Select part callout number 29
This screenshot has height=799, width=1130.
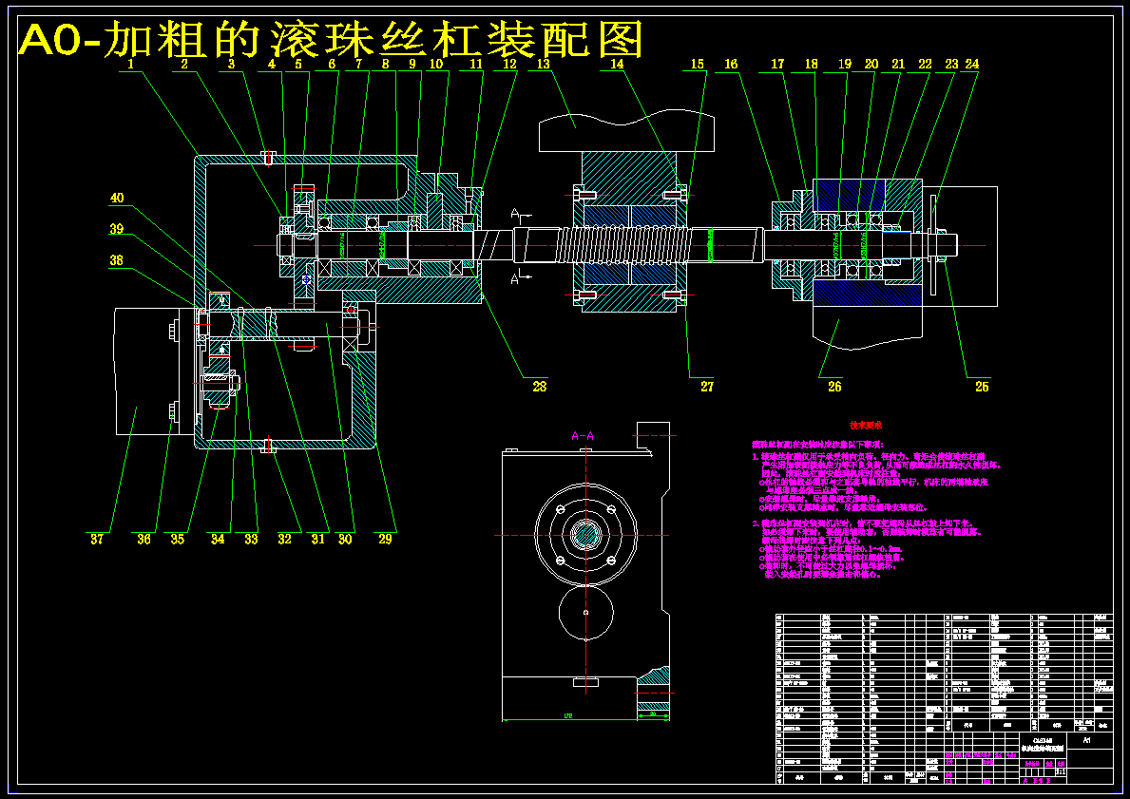point(385,538)
